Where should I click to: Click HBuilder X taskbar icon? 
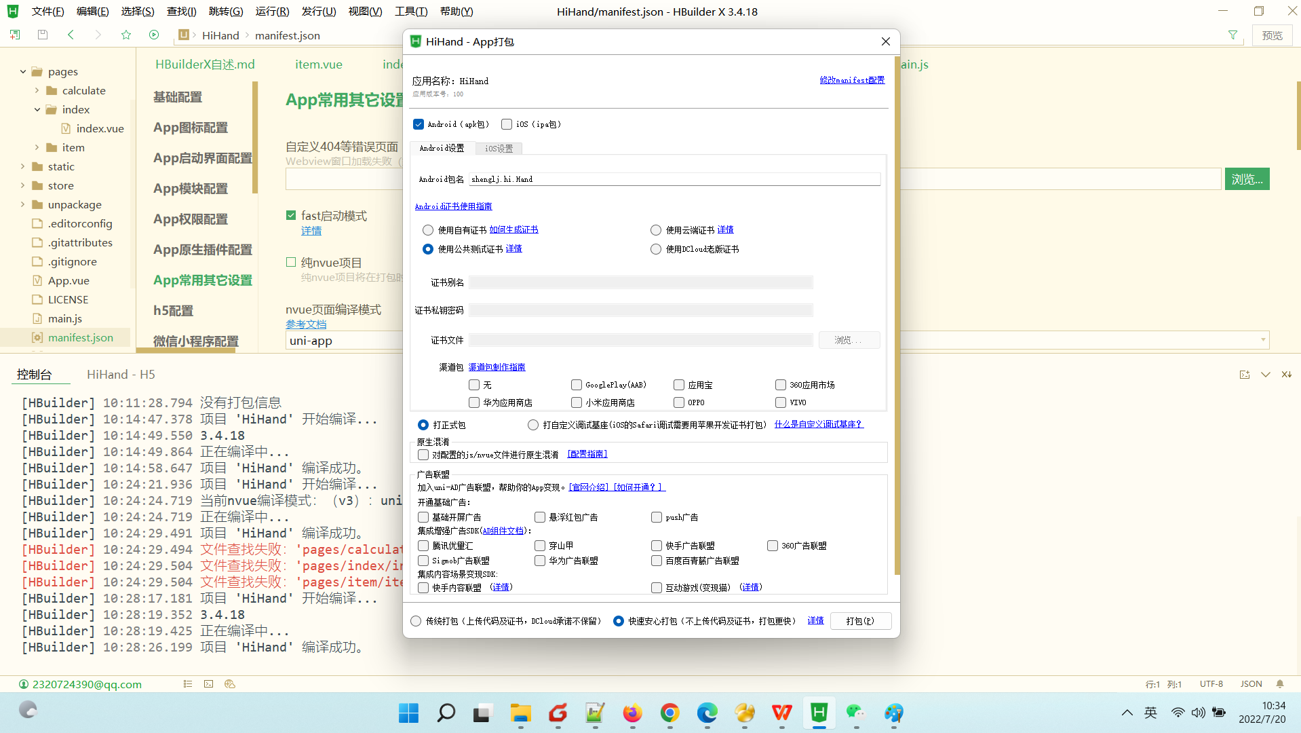click(819, 713)
